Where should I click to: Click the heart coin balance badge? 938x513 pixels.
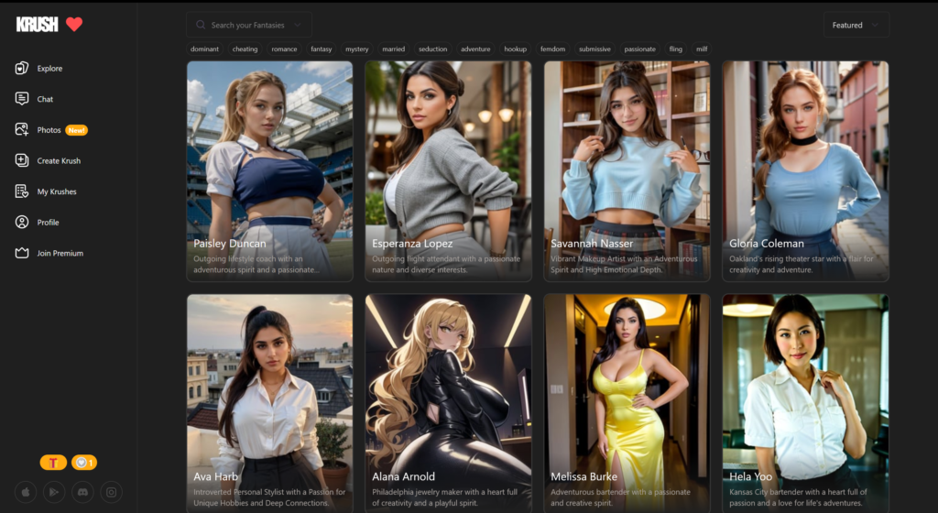(84, 463)
